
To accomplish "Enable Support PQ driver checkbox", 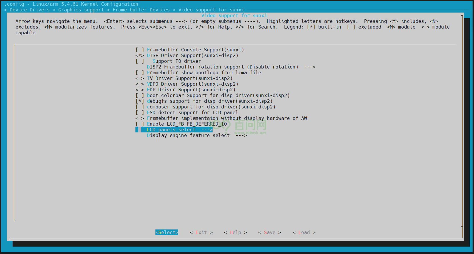I will point(177,61).
